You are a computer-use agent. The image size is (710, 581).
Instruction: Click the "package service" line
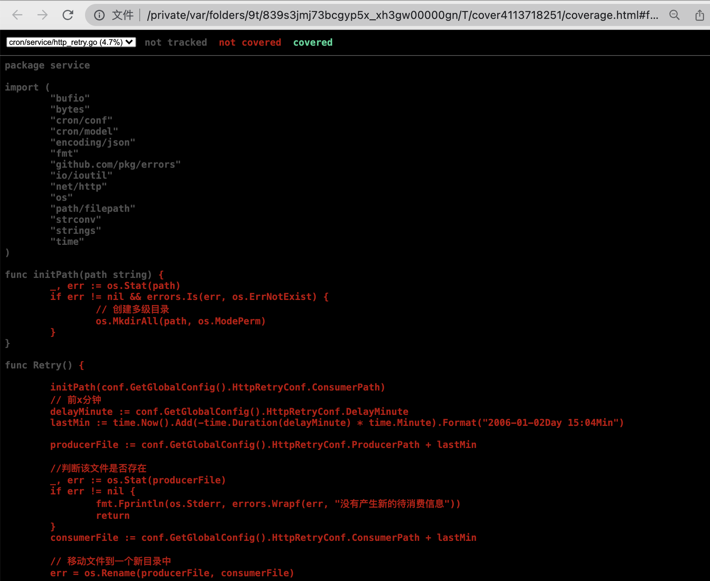47,65
